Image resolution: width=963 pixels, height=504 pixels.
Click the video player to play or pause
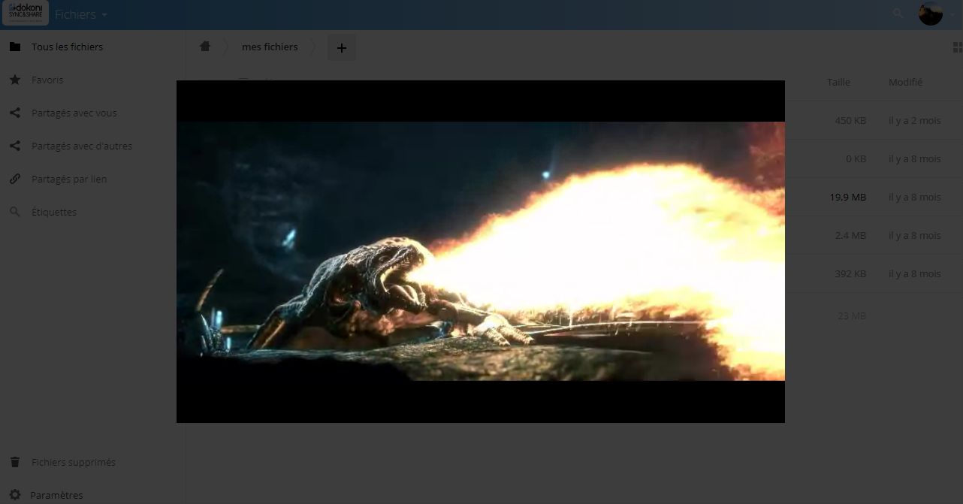tap(481, 252)
